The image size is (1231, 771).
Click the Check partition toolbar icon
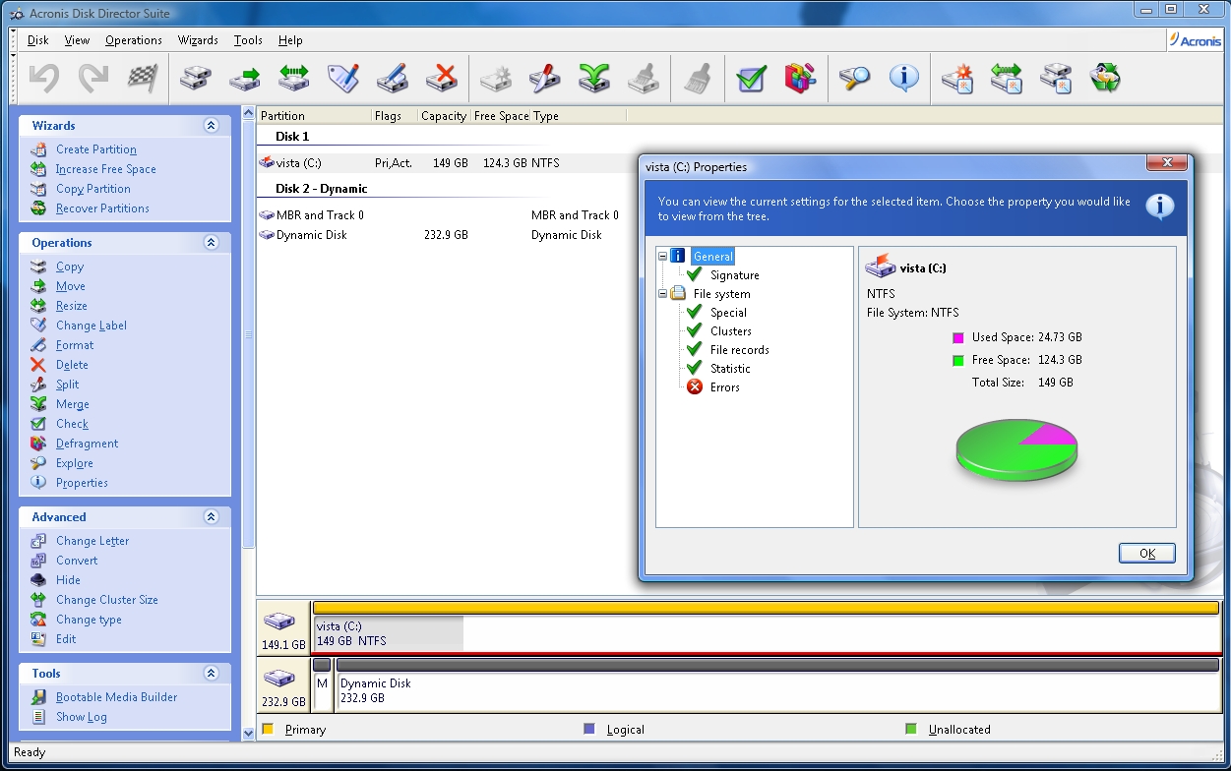(751, 78)
